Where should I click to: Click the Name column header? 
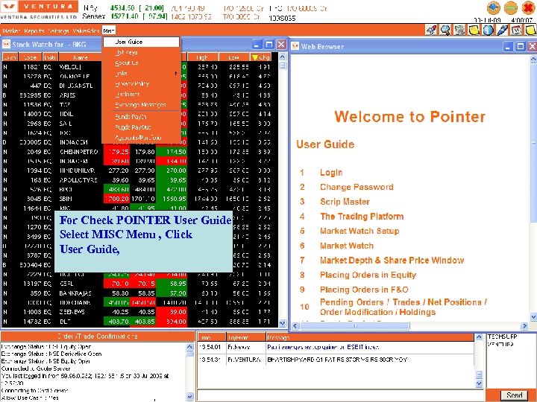80,57
